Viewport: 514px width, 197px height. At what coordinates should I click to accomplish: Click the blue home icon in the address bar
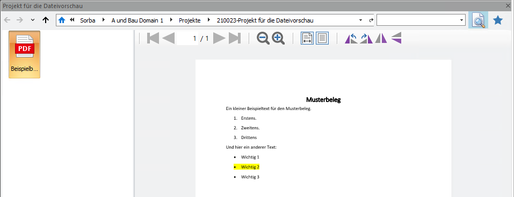point(62,20)
